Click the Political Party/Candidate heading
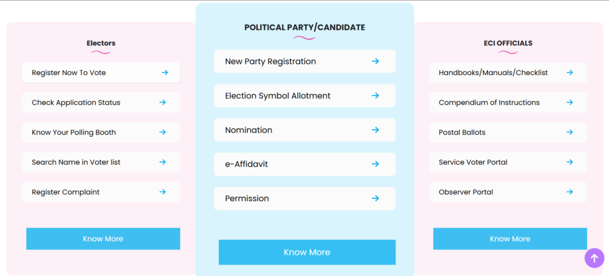609x276 pixels. coord(304,27)
